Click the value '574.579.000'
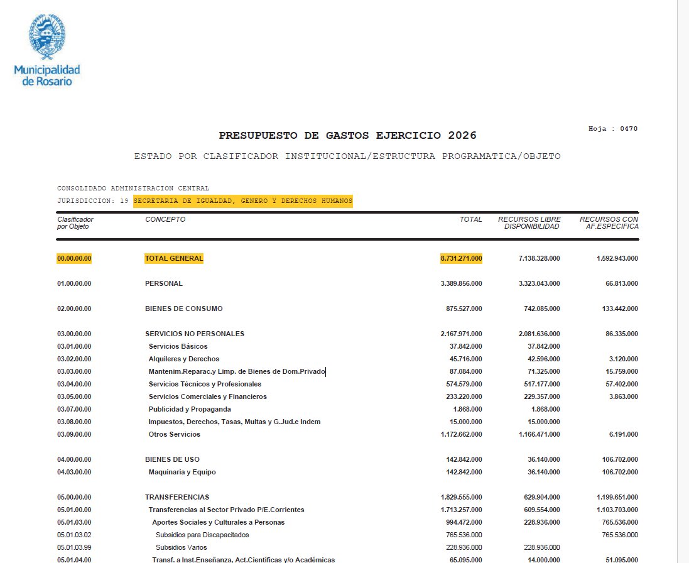689x563 pixels. (x=464, y=384)
